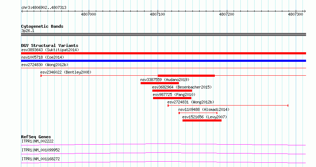Click the 4807200 ruler position label
The image size is (316, 167).
tap(227, 14)
